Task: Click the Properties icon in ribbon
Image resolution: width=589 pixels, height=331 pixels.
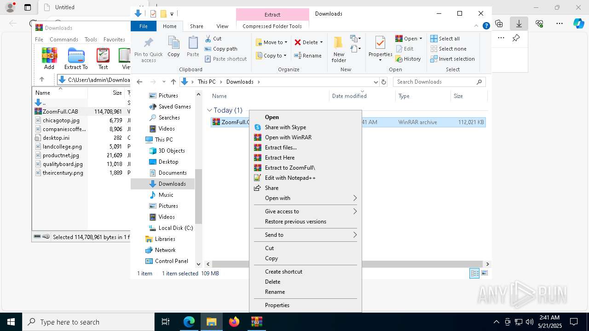Action: 380,49
